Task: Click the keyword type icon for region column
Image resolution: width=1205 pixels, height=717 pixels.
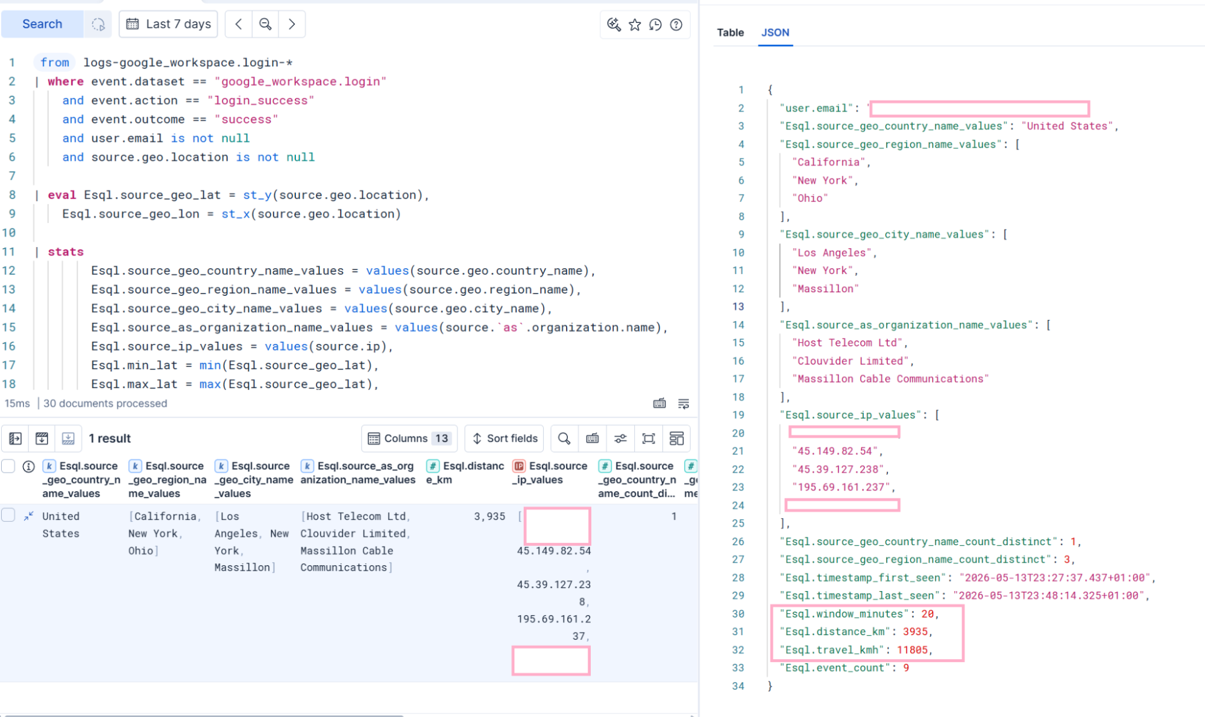Action: tap(136, 466)
